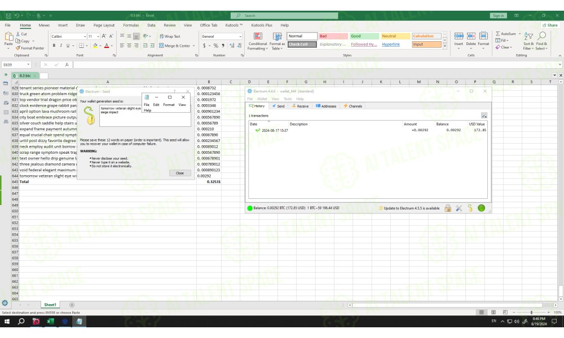Open the Merge & Center dropdown arrow
The image size is (564, 338).
click(193, 46)
